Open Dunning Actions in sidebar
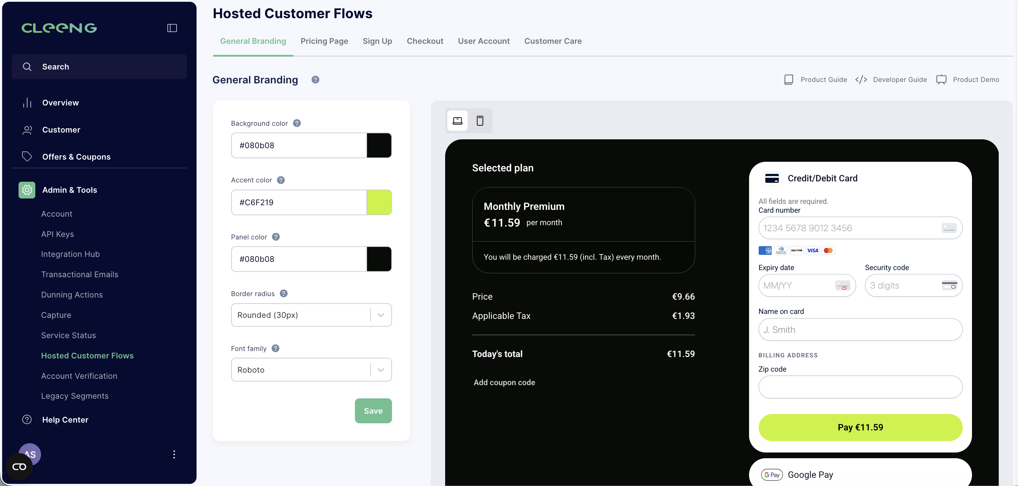Viewport: 1018px width, 486px height. pos(72,295)
